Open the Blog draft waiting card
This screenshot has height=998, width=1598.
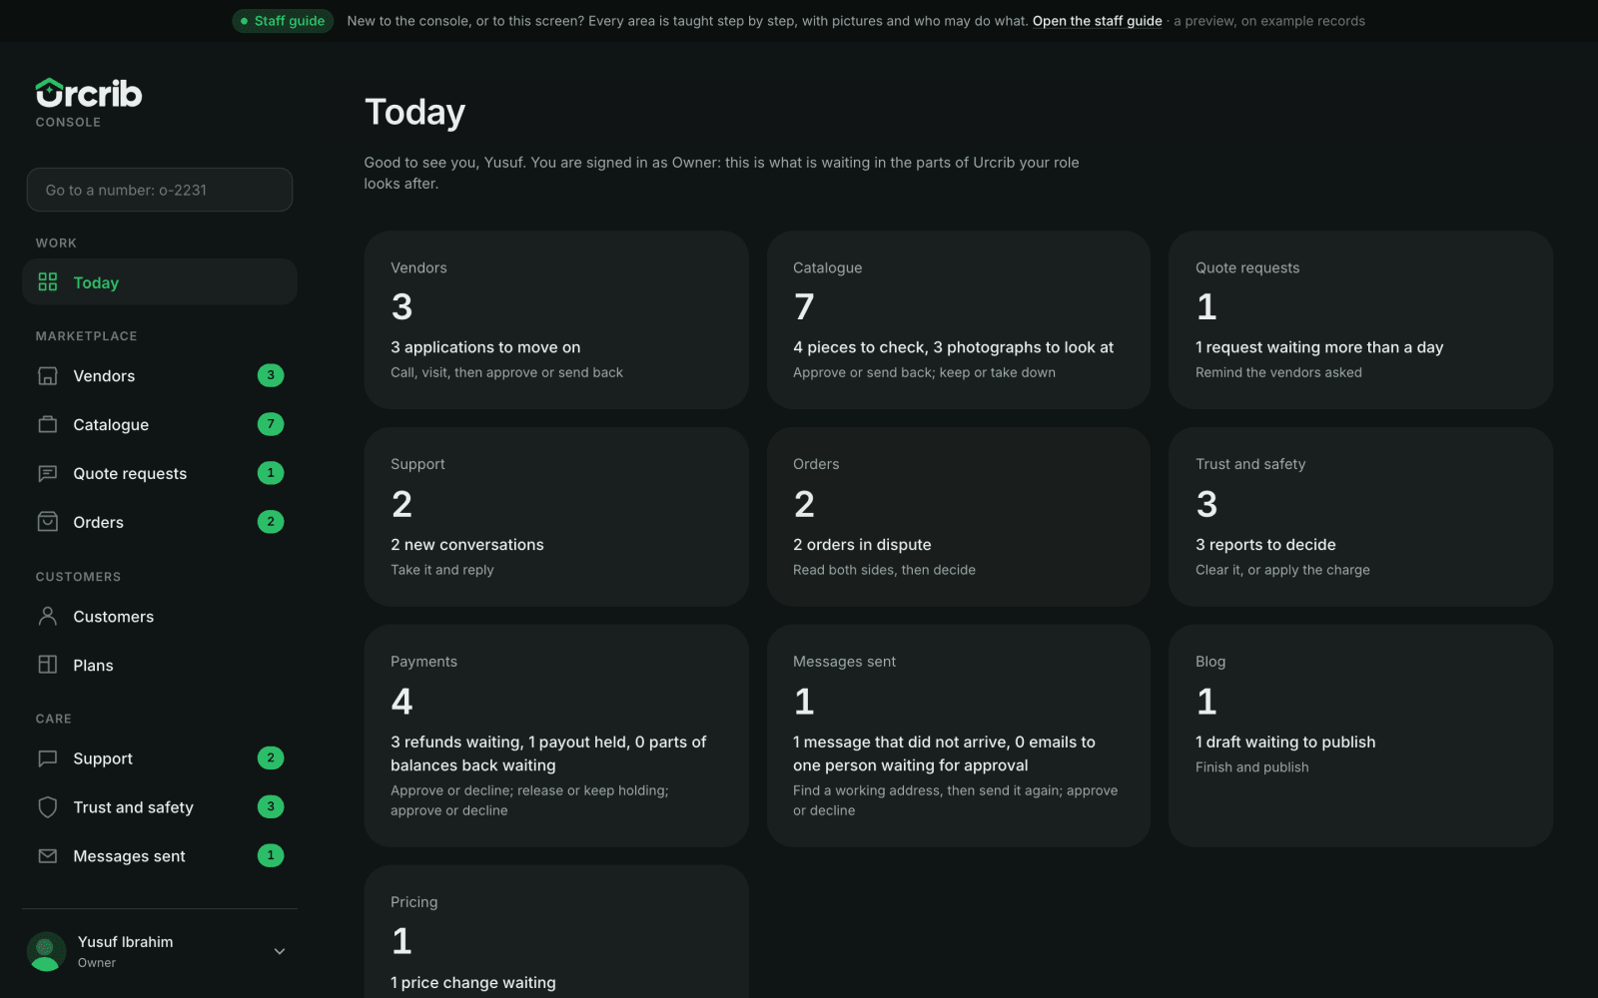1360,736
